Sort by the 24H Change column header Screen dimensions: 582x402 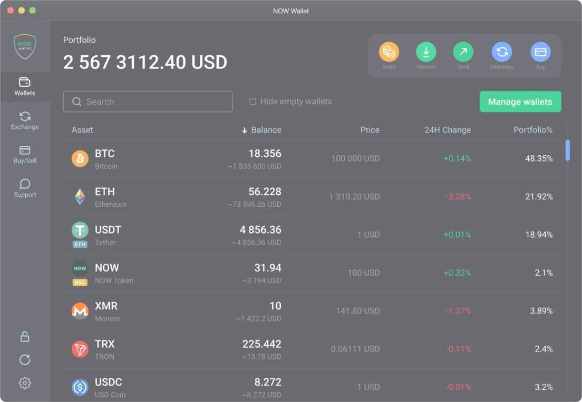pos(448,130)
